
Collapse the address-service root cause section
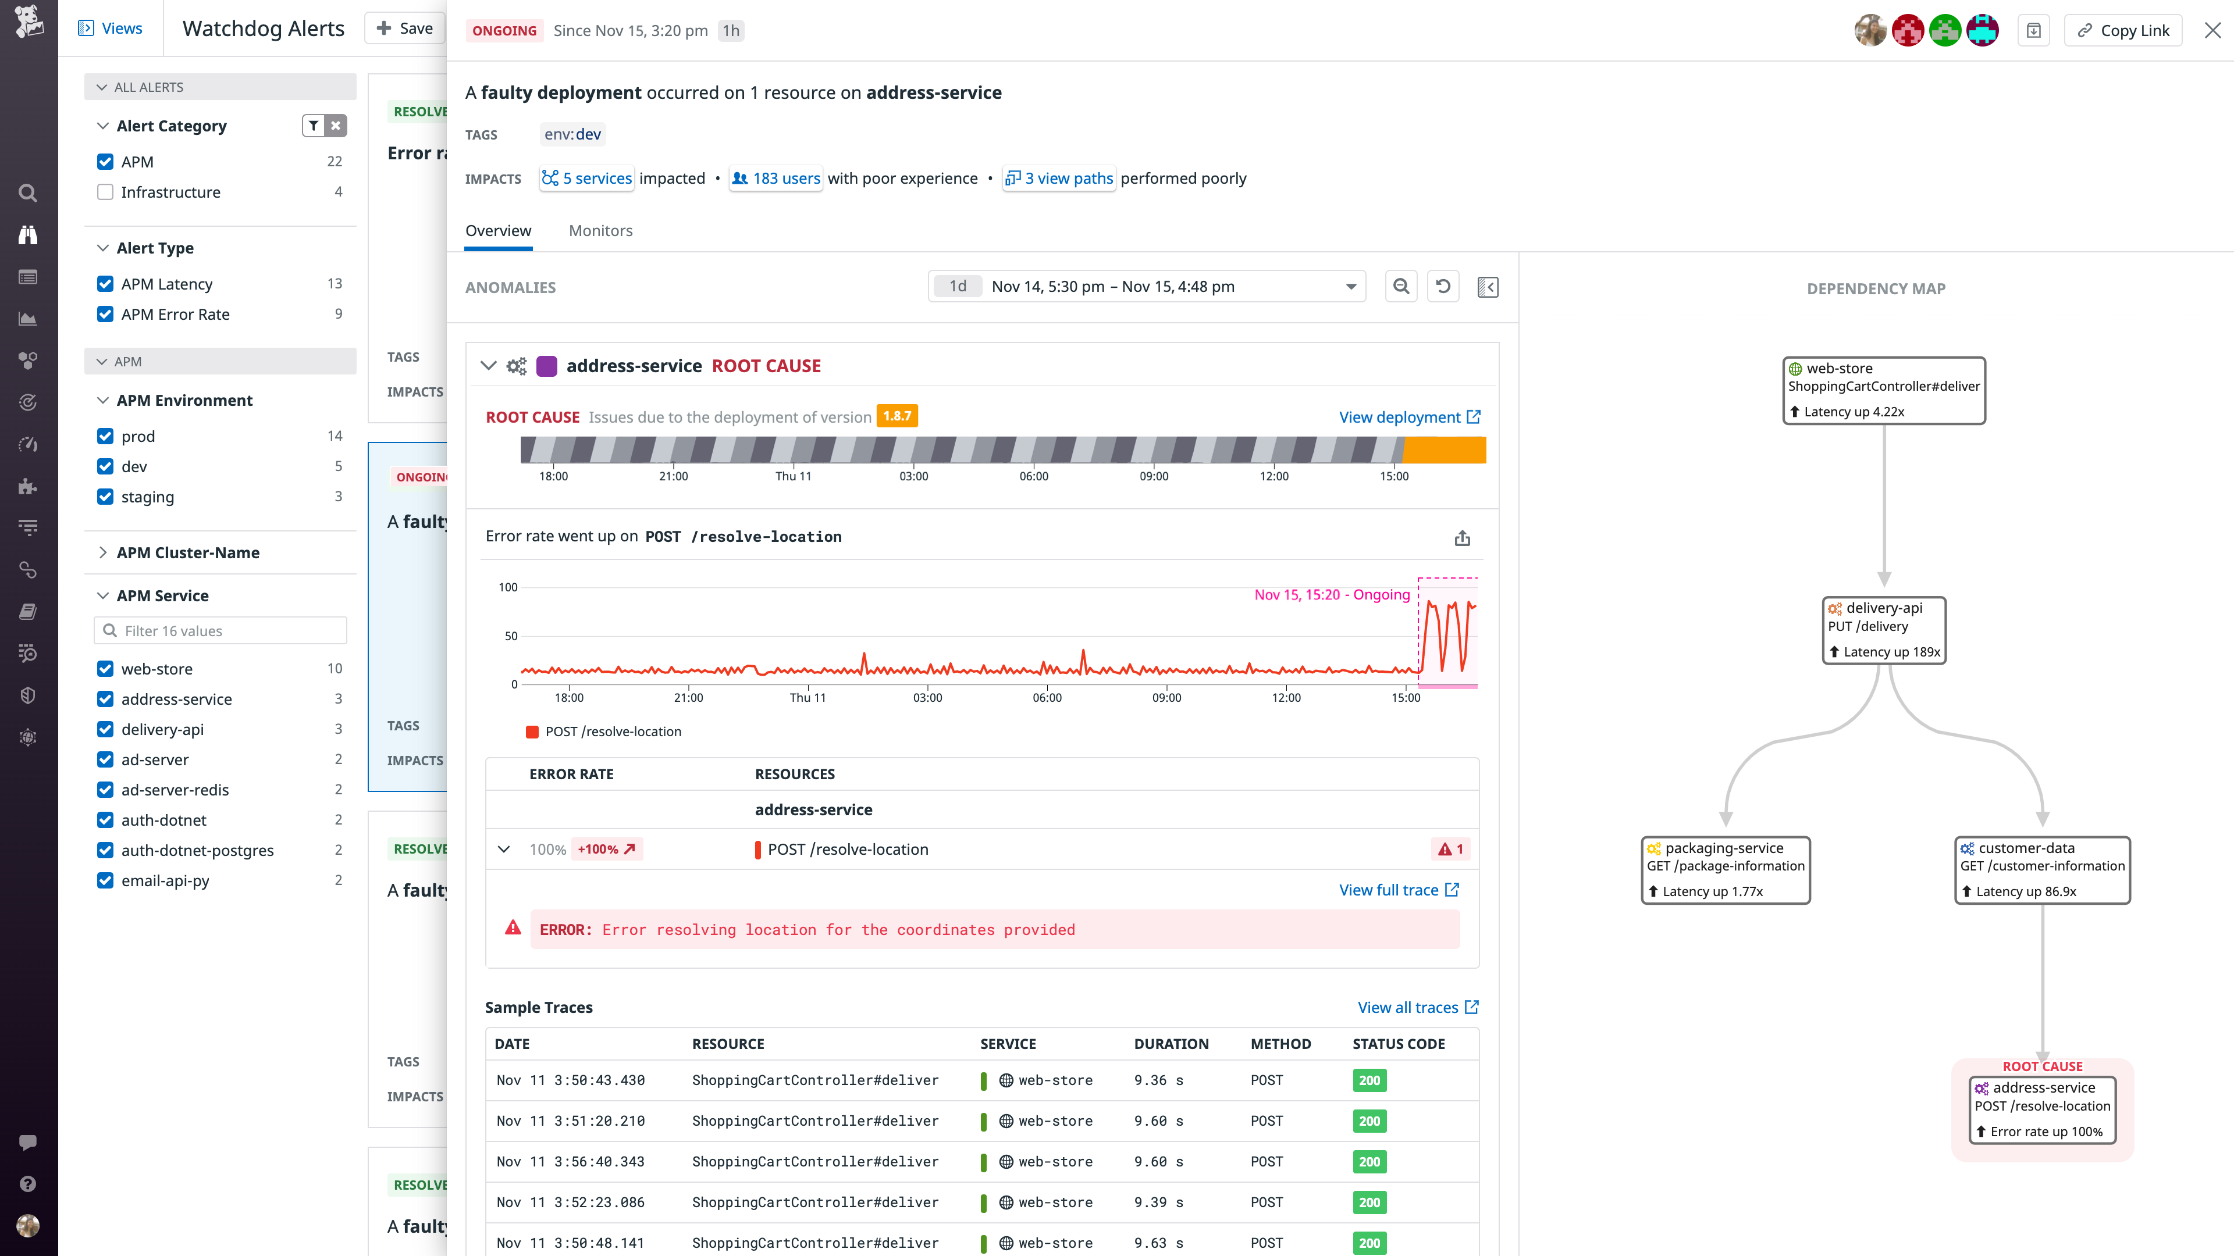[x=488, y=366]
